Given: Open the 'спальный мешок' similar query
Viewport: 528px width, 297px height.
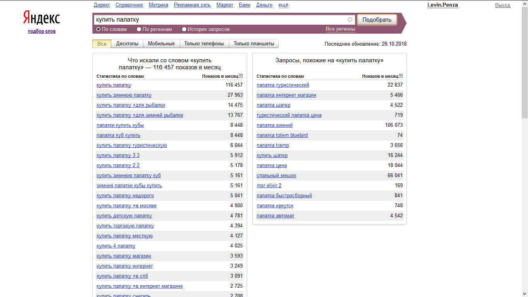Looking at the screenshot, I should click(x=276, y=176).
